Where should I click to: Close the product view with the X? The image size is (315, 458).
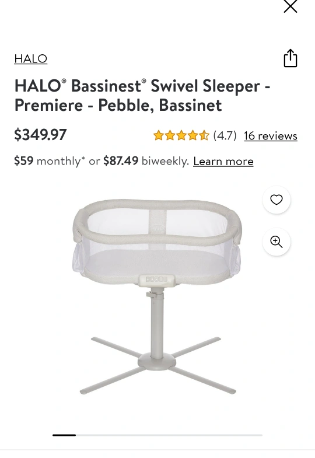290,6
